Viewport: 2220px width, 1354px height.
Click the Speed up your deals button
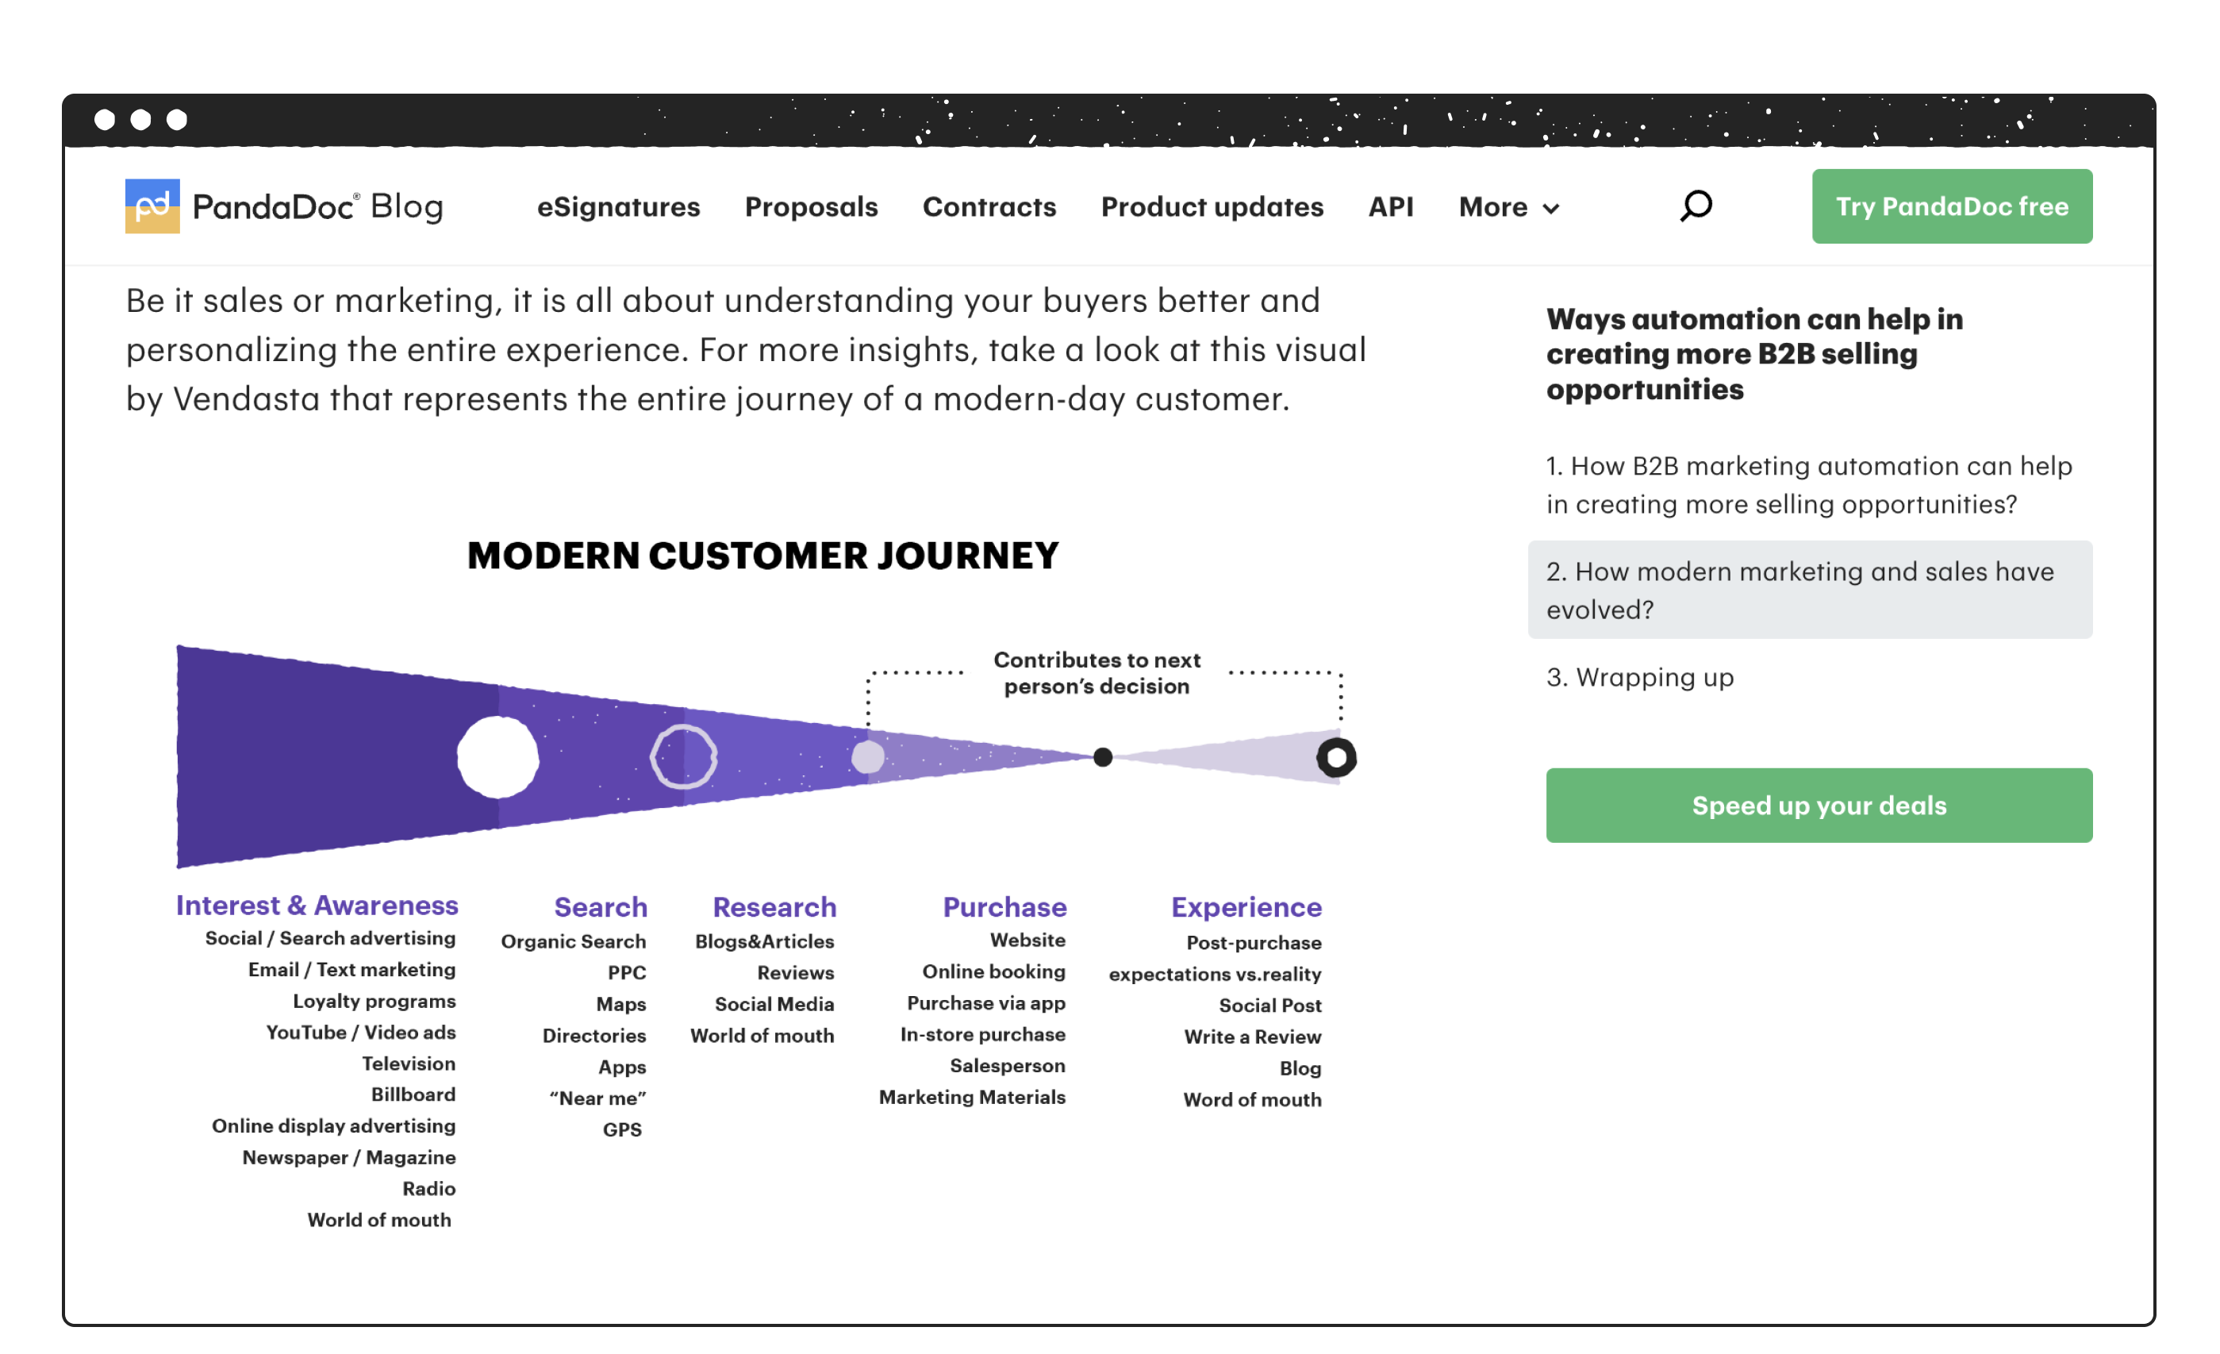[1819, 805]
